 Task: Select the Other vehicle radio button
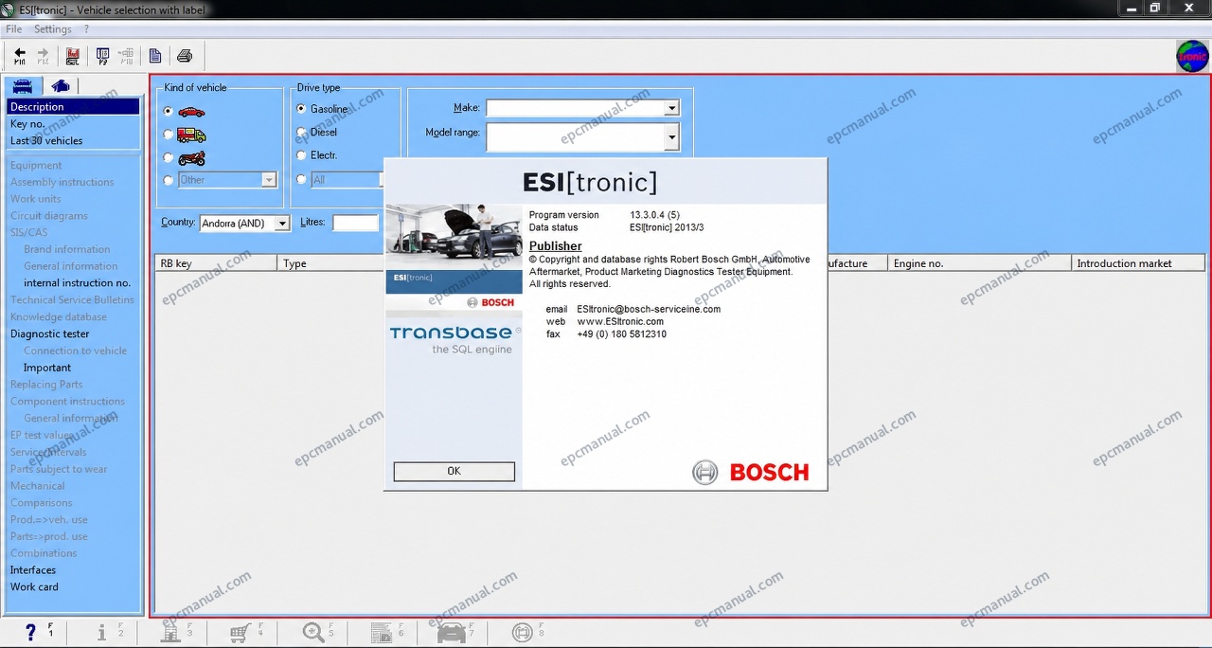click(169, 180)
